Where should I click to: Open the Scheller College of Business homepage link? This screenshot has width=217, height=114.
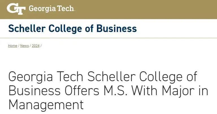(x=72, y=28)
